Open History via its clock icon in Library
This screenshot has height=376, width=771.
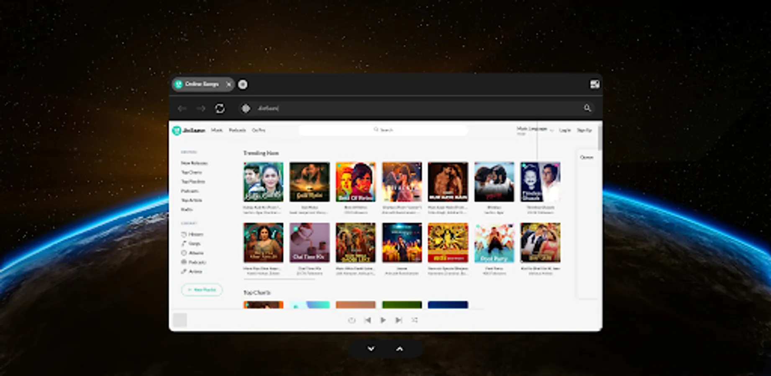pos(184,234)
